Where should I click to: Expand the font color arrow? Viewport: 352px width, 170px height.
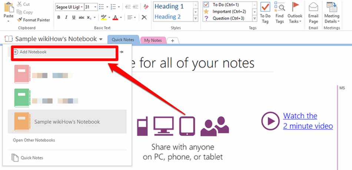click(x=121, y=17)
